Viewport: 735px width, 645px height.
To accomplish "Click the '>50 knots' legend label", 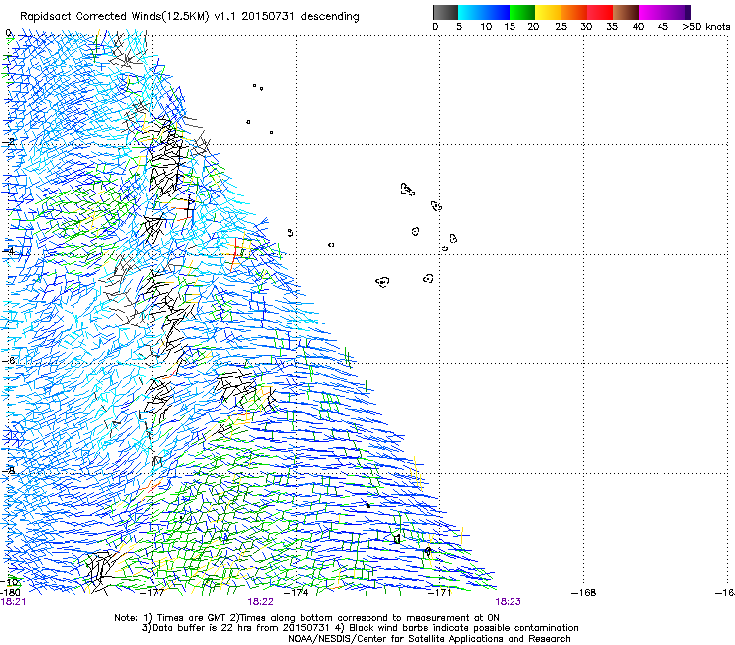I will (706, 27).
